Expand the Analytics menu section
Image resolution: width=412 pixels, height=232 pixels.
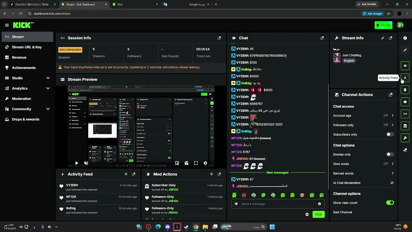pos(48,88)
